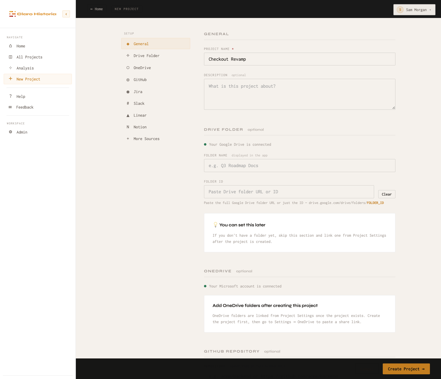This screenshot has width=441, height=379.
Task: Jump to the GitHub setup step
Action: coord(156,80)
